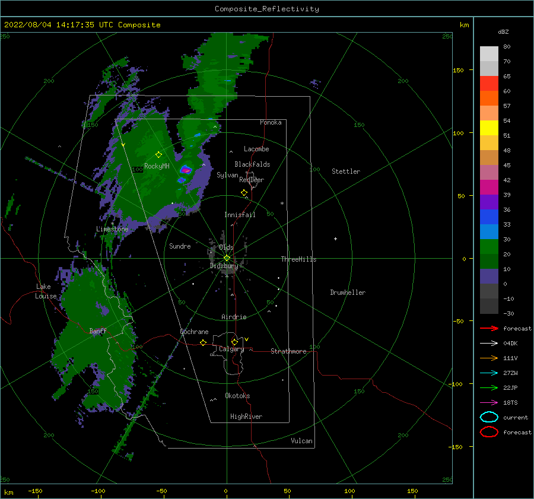534x499 pixels.
Task: Click the dBZ legend header
Action: tap(503, 31)
